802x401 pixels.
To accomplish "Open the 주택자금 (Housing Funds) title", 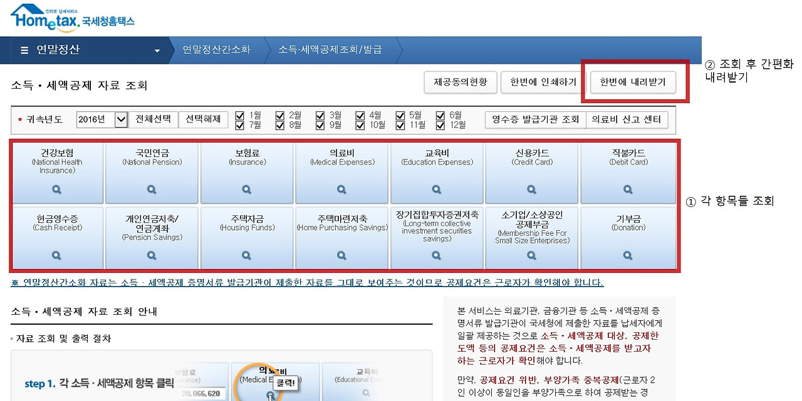I will [x=247, y=223].
